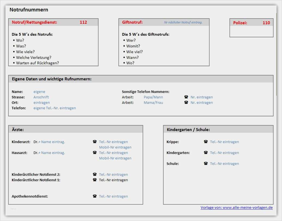Click Mobil-Nr eintragen under the Hausarzt row
Viewport: 282px width, 221px height.
click(115, 158)
